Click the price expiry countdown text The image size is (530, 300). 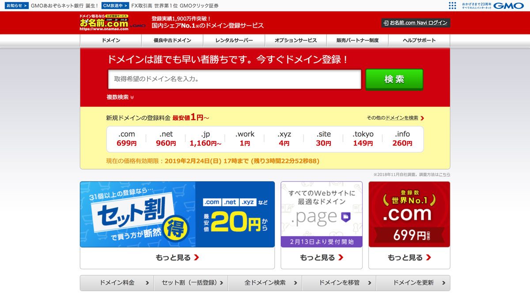(x=213, y=161)
